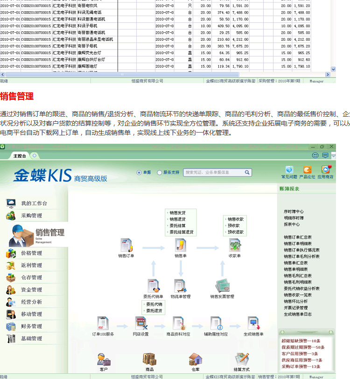Screen dimensions: 350x379
Task: Open 采购订单预警—13条 alert
Action: click(301, 366)
